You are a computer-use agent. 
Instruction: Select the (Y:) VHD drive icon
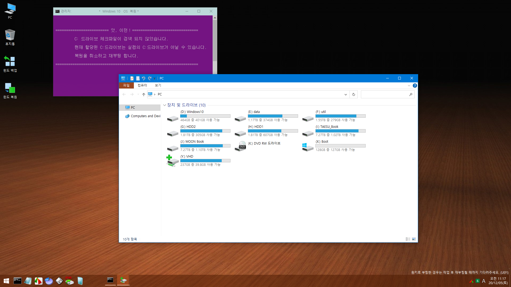tap(172, 161)
